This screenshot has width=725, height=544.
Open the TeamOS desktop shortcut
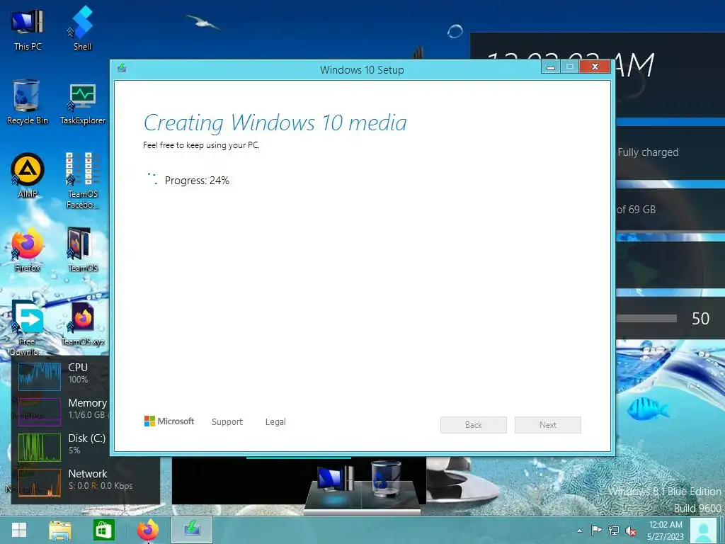pyautogui.click(x=83, y=249)
